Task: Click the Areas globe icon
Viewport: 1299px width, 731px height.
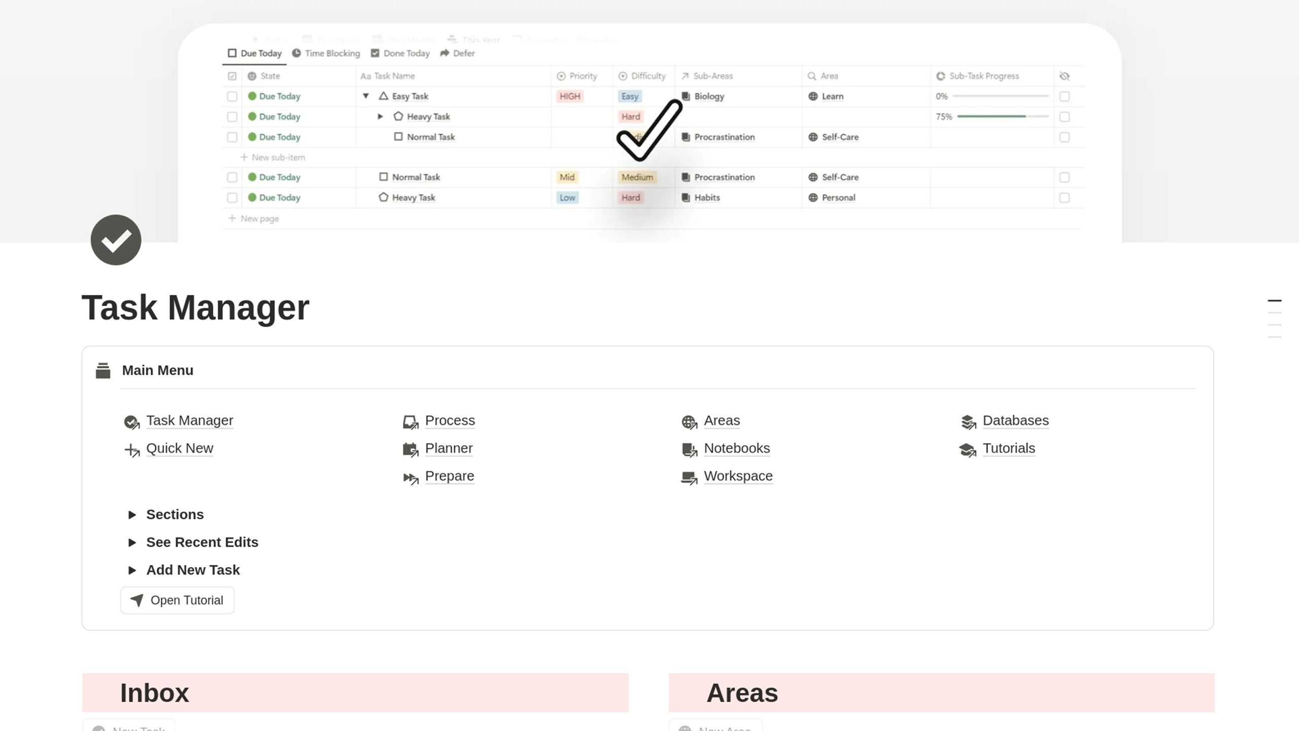Action: (x=689, y=422)
